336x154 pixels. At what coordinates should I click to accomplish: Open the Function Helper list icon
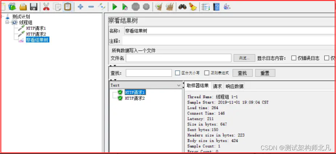[x=205, y=7]
